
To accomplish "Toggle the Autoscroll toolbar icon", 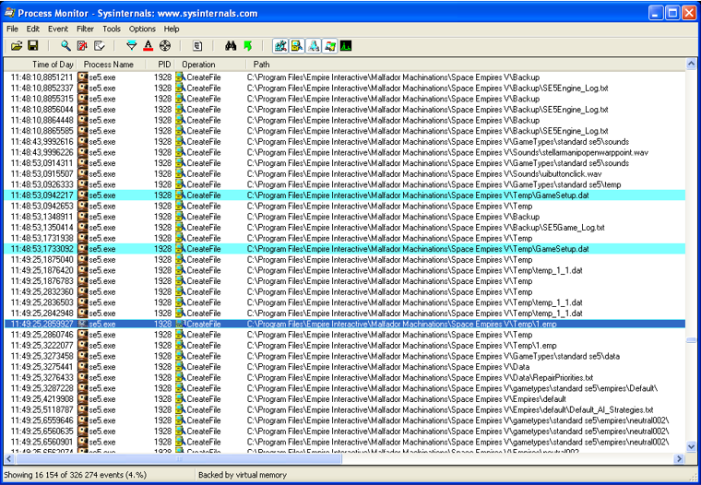I will tap(82, 45).
